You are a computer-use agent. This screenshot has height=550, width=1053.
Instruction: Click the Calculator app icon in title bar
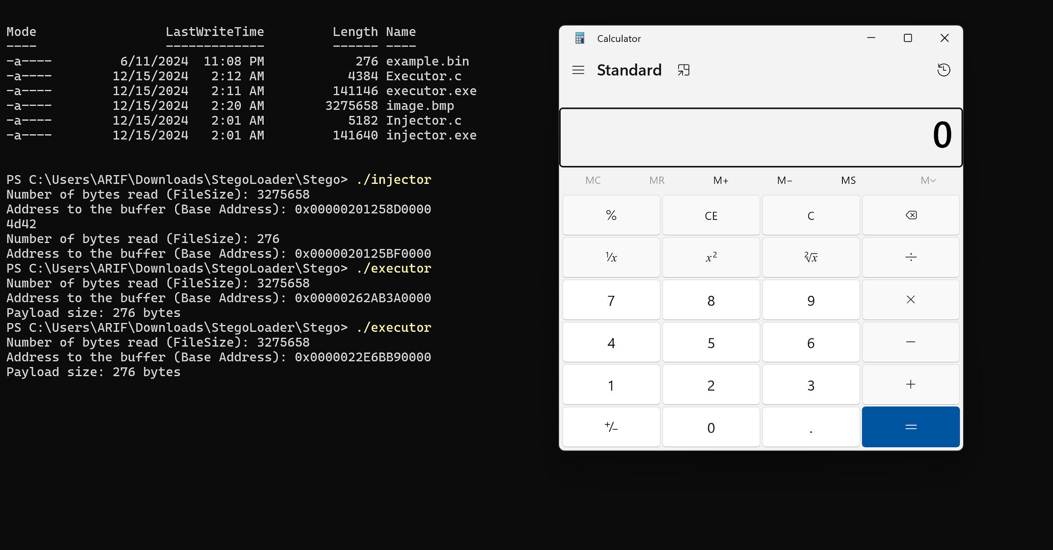pyautogui.click(x=580, y=38)
